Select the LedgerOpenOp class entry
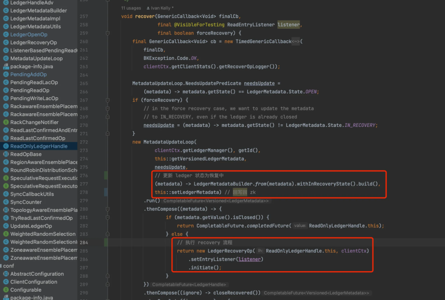 point(29,34)
